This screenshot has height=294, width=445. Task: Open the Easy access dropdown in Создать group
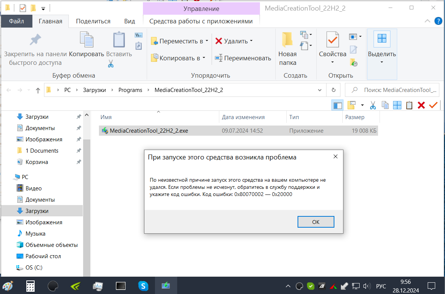306,46
